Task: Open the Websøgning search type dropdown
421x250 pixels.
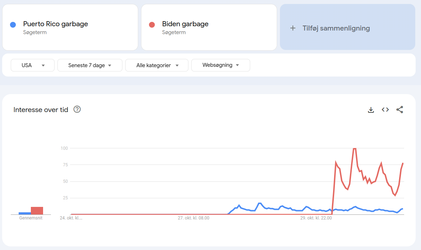Action: (x=221, y=65)
